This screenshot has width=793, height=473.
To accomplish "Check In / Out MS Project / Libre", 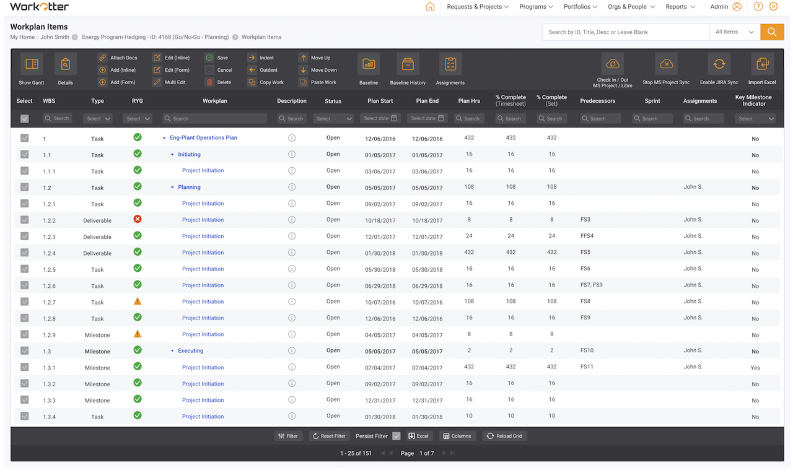I will point(613,65).
